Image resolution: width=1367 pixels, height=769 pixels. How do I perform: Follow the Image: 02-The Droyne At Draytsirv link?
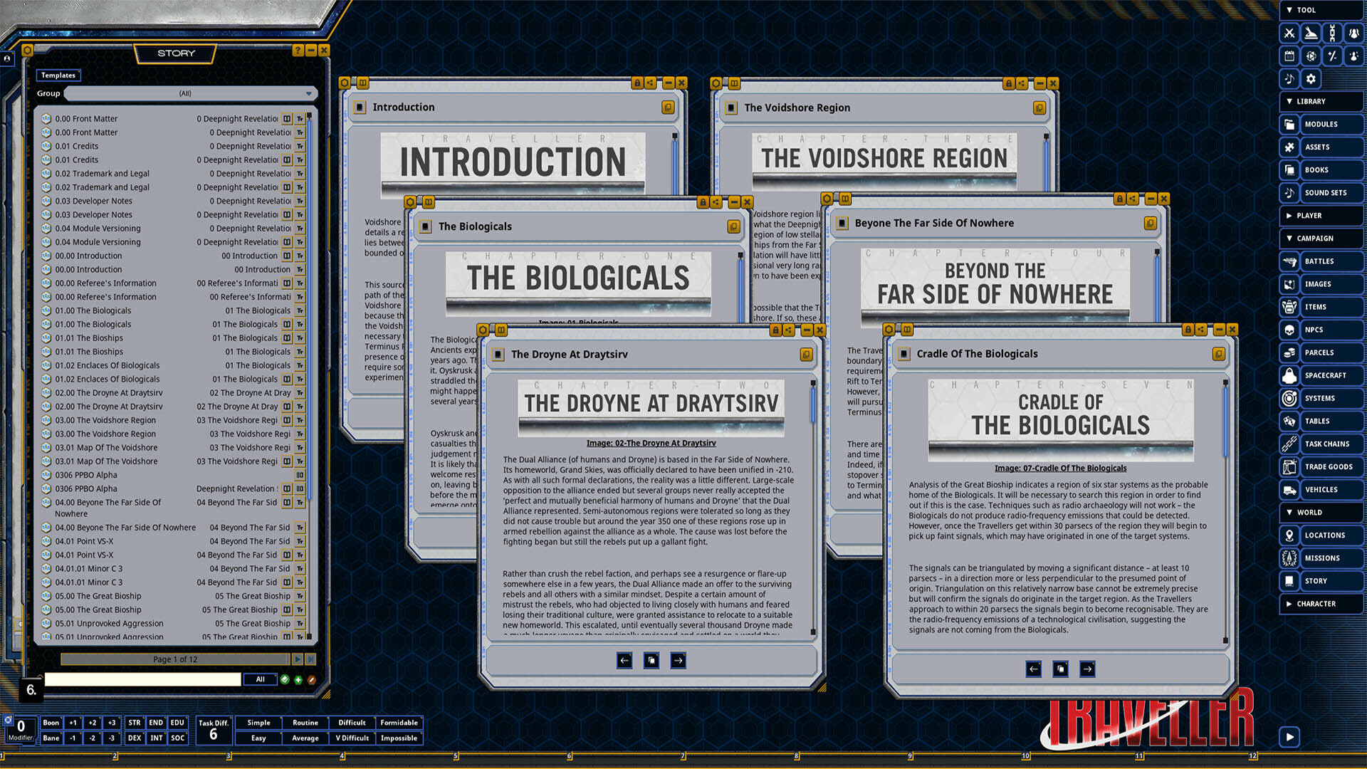(x=651, y=443)
